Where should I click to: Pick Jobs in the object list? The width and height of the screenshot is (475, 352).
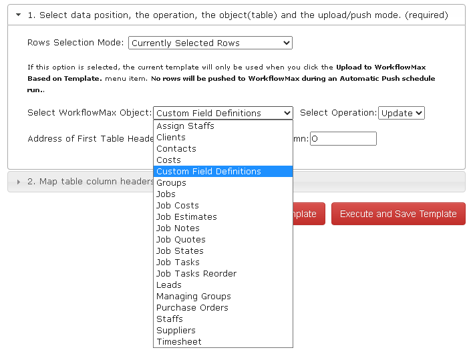tap(223, 194)
